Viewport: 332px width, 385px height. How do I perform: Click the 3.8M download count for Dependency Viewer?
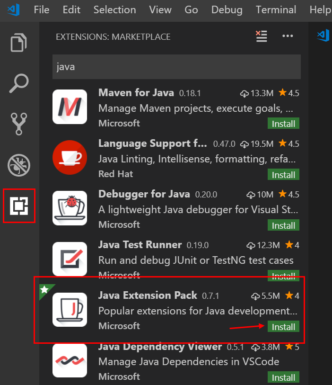(265, 347)
